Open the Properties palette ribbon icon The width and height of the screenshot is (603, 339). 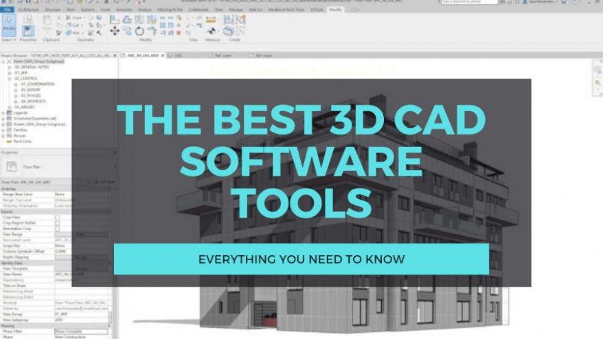tap(27, 31)
